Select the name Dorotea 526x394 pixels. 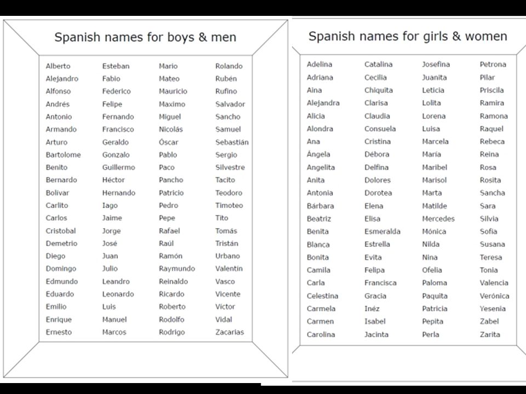click(379, 193)
